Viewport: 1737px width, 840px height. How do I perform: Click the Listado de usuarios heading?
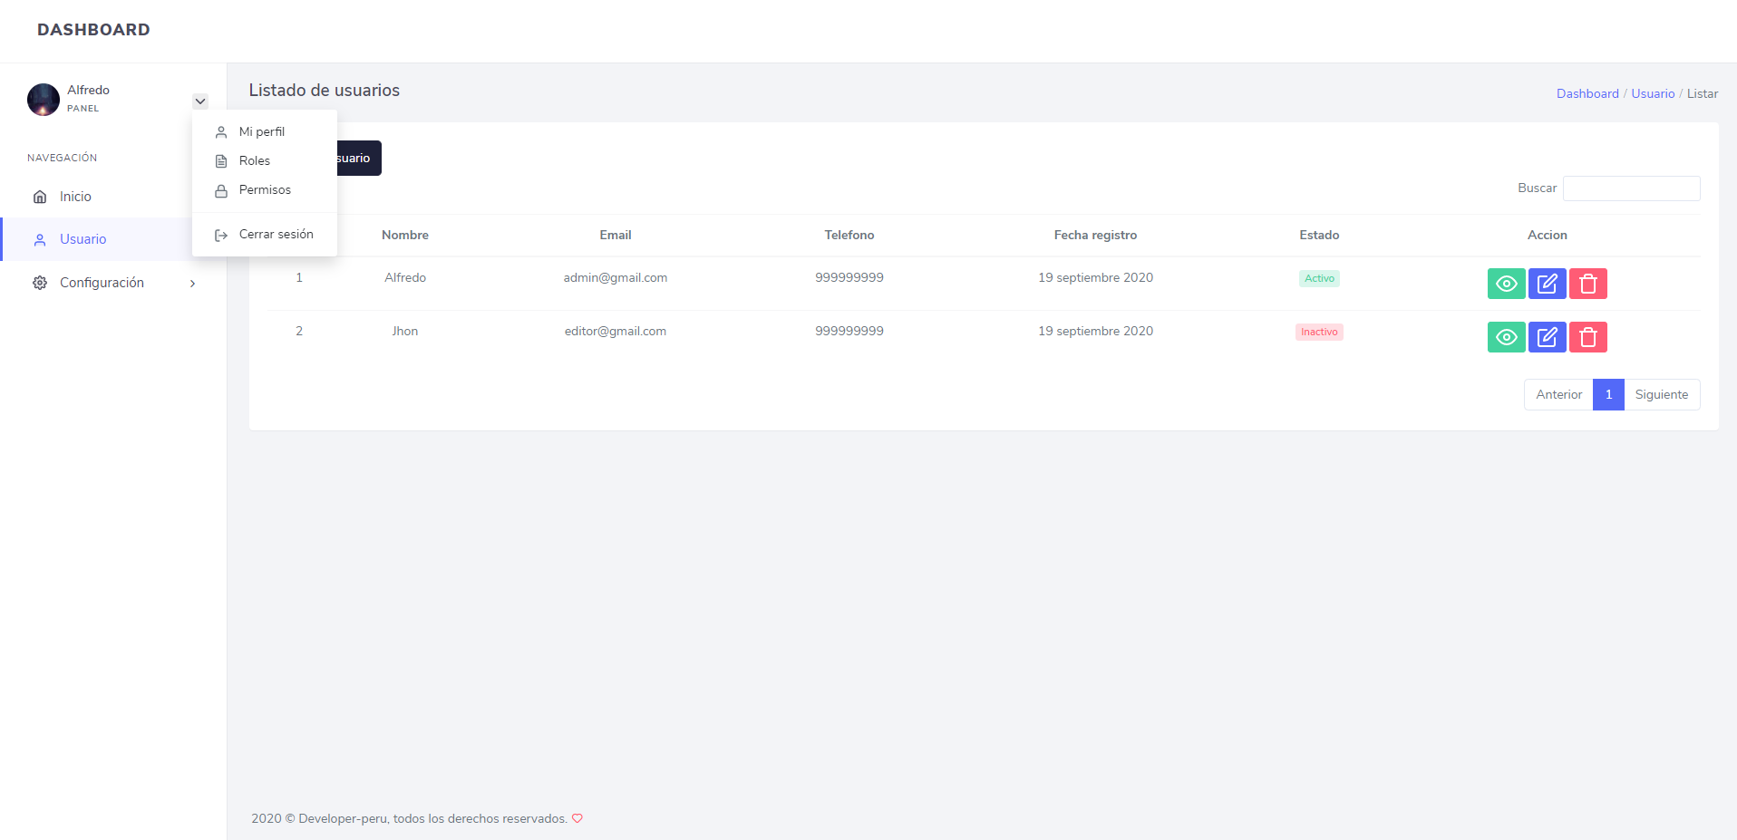325,90
